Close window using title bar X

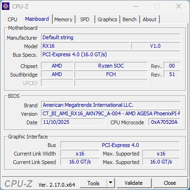point(179,6)
